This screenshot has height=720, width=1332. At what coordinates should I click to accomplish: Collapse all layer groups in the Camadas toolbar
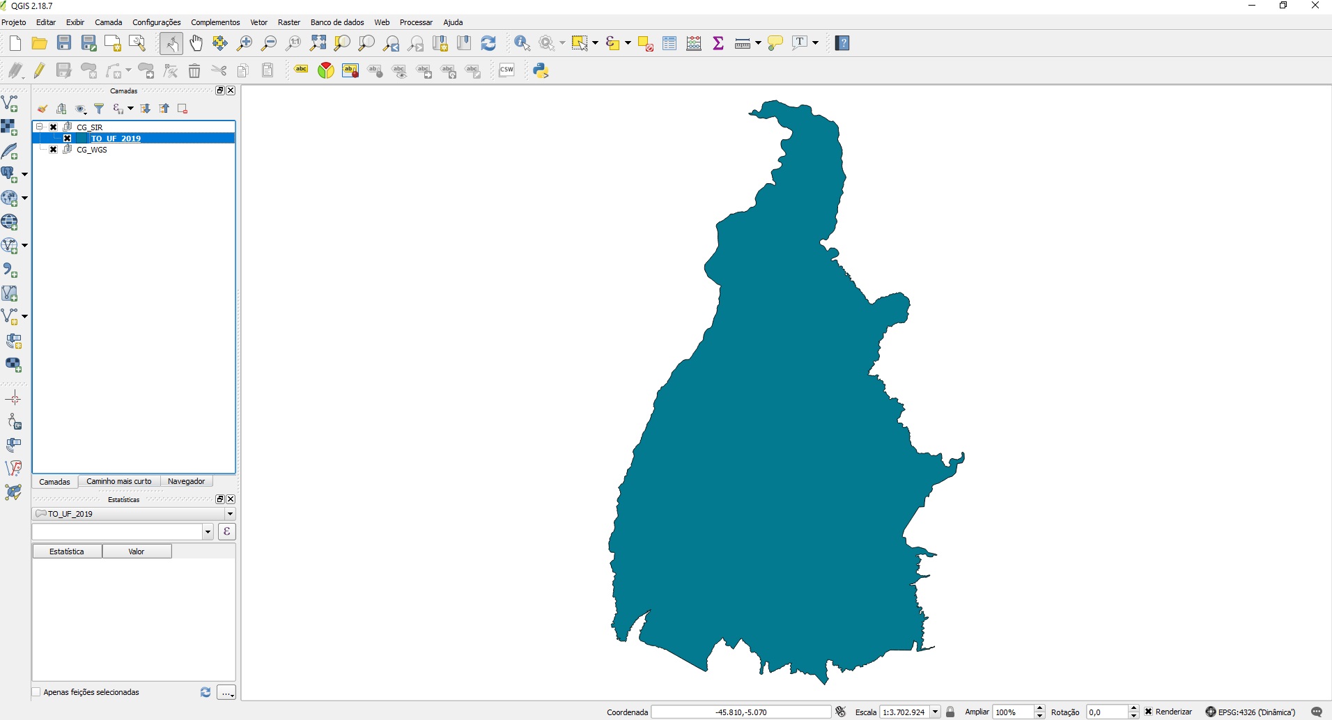[x=164, y=109]
